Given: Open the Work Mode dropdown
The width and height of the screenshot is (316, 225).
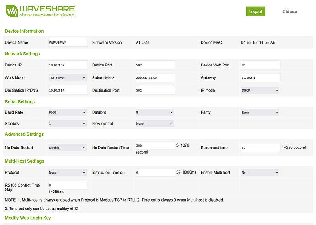Looking at the screenshot, I should (x=67, y=77).
